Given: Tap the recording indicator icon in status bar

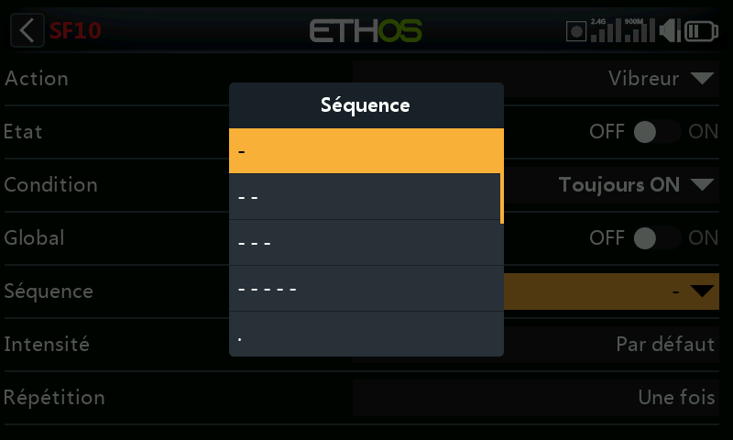Looking at the screenshot, I should click(576, 31).
